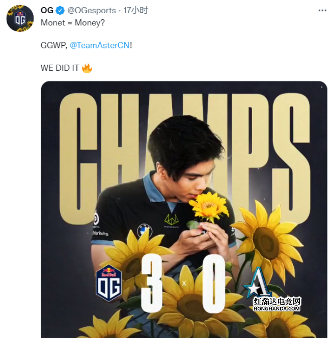Open the tweet's three-dot more menu

coord(322,11)
